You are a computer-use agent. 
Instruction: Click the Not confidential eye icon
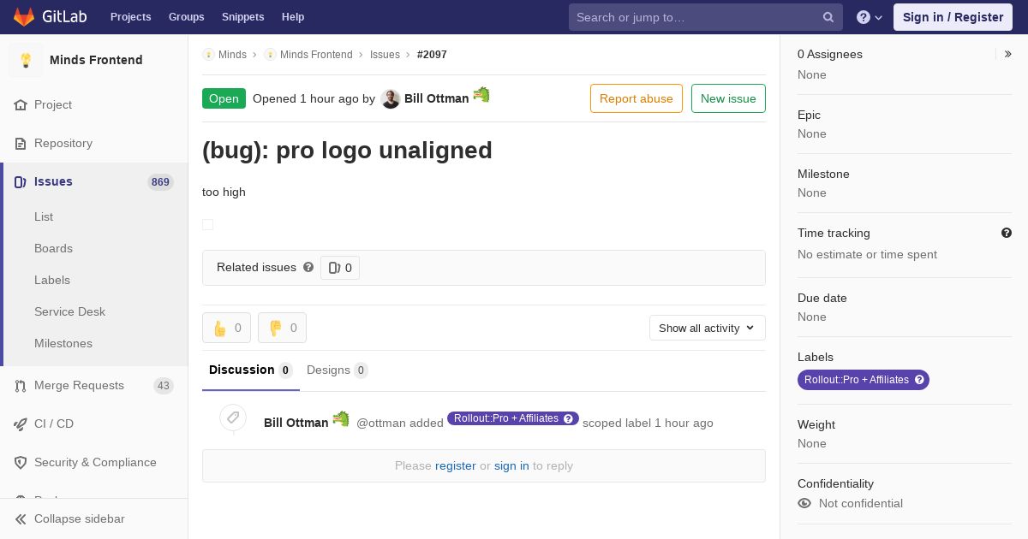[804, 503]
